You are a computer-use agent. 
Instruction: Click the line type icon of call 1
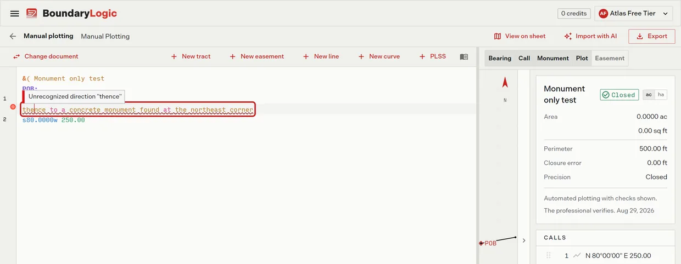[x=577, y=255]
